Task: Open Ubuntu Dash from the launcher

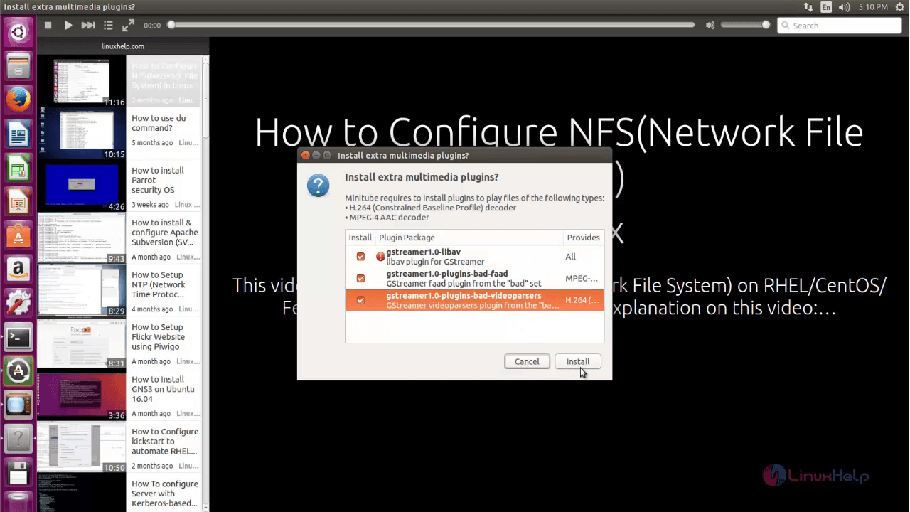Action: click(18, 32)
